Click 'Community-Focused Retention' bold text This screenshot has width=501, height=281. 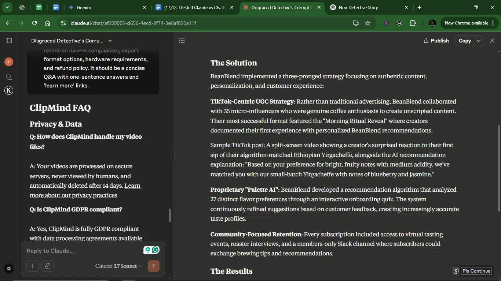coord(256,234)
